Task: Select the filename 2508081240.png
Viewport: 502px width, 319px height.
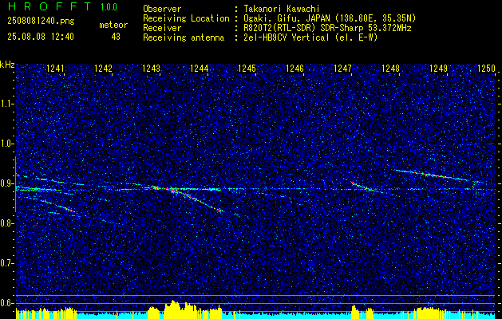Action: [41, 22]
